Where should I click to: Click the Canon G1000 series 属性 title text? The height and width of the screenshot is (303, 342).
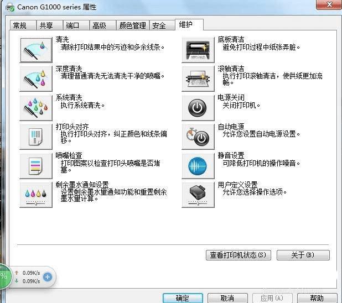pos(56,7)
